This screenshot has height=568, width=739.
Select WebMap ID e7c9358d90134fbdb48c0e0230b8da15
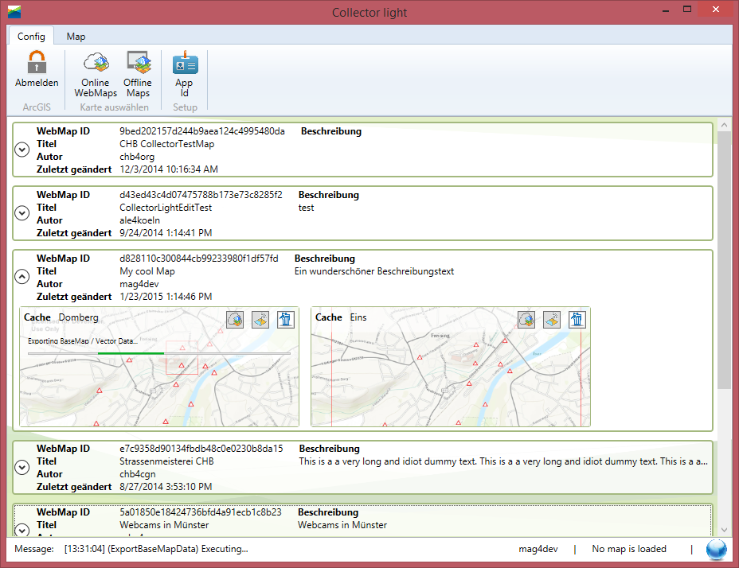pyautogui.click(x=201, y=449)
